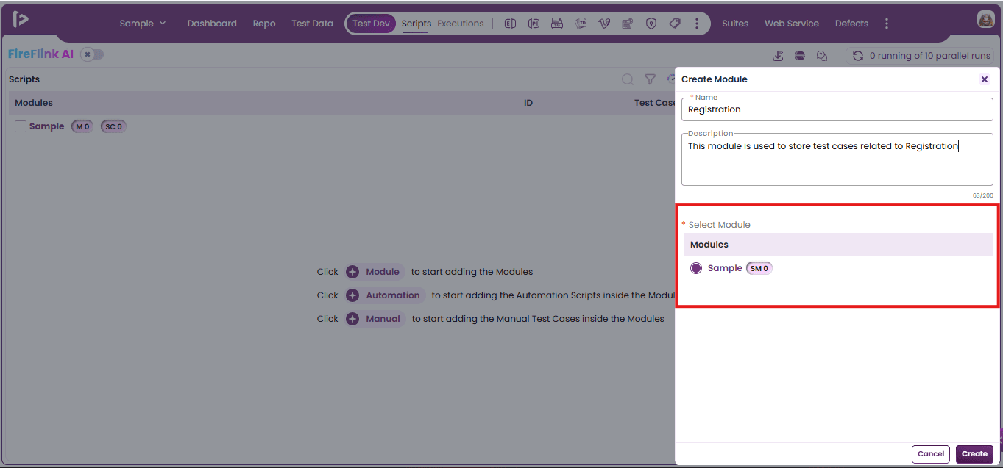This screenshot has width=1003, height=468.
Task: Go to the Dashboard menu
Action: click(x=212, y=24)
